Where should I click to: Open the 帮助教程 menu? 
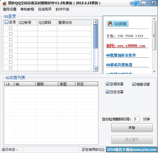(27, 9)
